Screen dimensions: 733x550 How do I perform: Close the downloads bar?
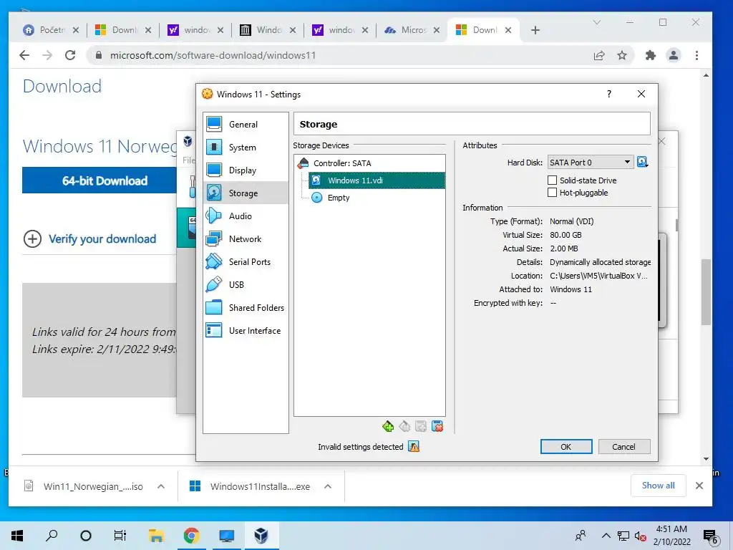[x=699, y=486]
